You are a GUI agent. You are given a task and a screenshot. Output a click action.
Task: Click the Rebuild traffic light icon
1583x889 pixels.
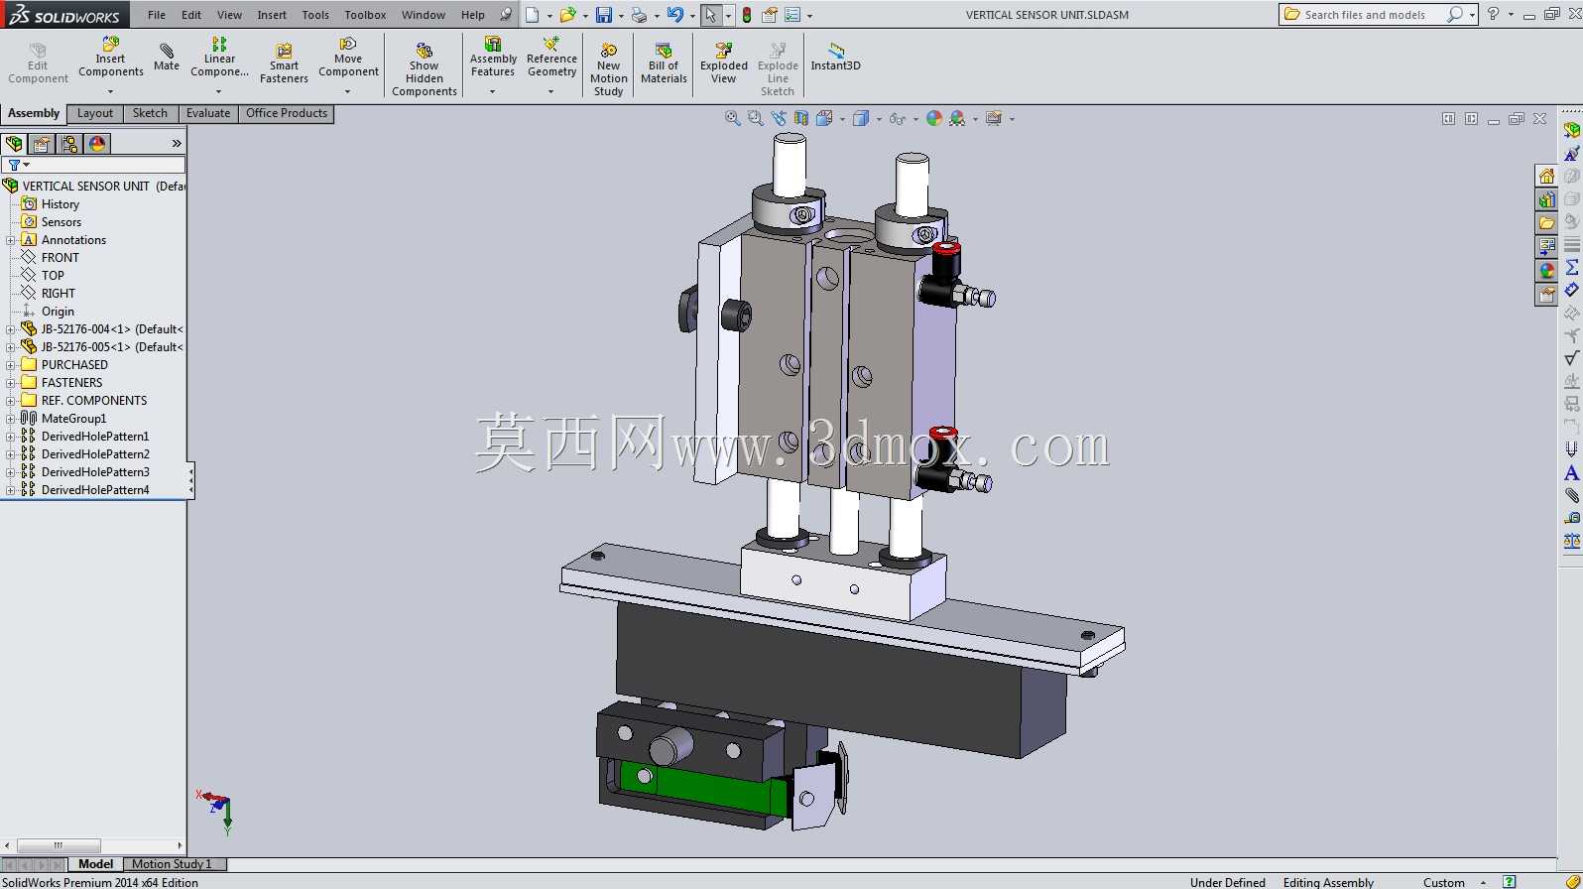point(747,15)
